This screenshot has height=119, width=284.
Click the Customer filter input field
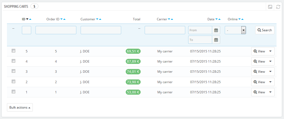coord(101,30)
